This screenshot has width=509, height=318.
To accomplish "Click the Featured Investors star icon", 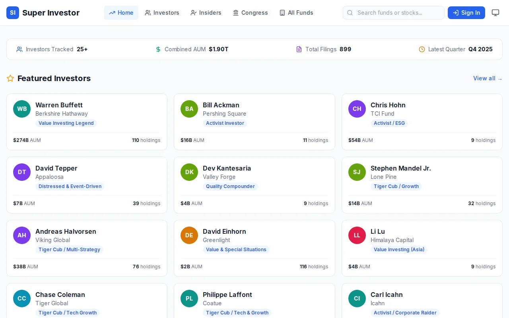I will coord(10,78).
